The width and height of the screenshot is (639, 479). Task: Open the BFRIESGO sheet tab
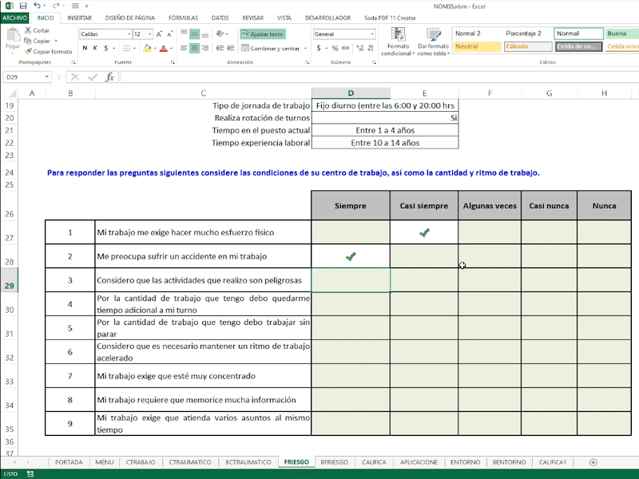coord(334,462)
